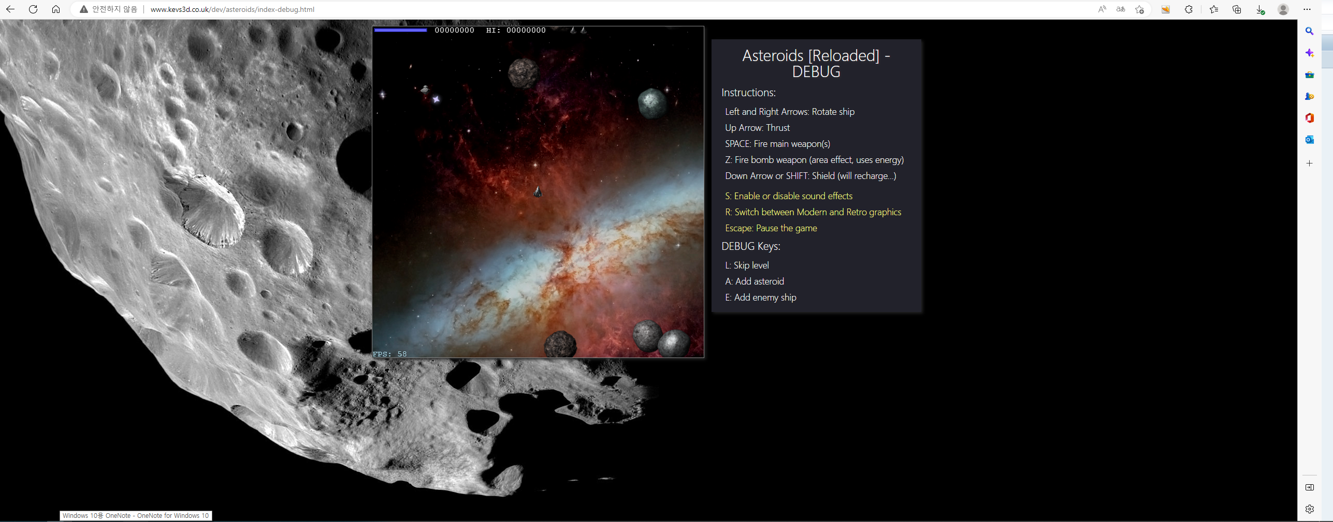The height and width of the screenshot is (522, 1333).
Task: Click the HI: 00000000 high score text
Action: (x=516, y=30)
